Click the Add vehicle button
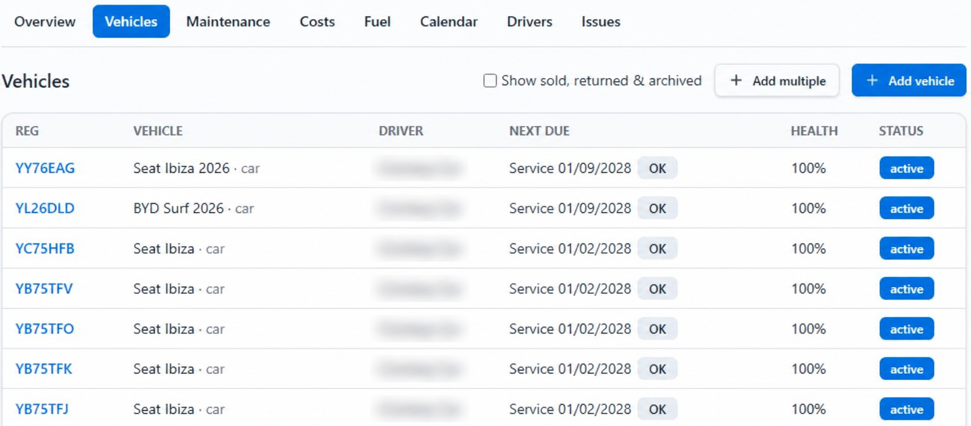This screenshot has height=426, width=971. point(909,80)
